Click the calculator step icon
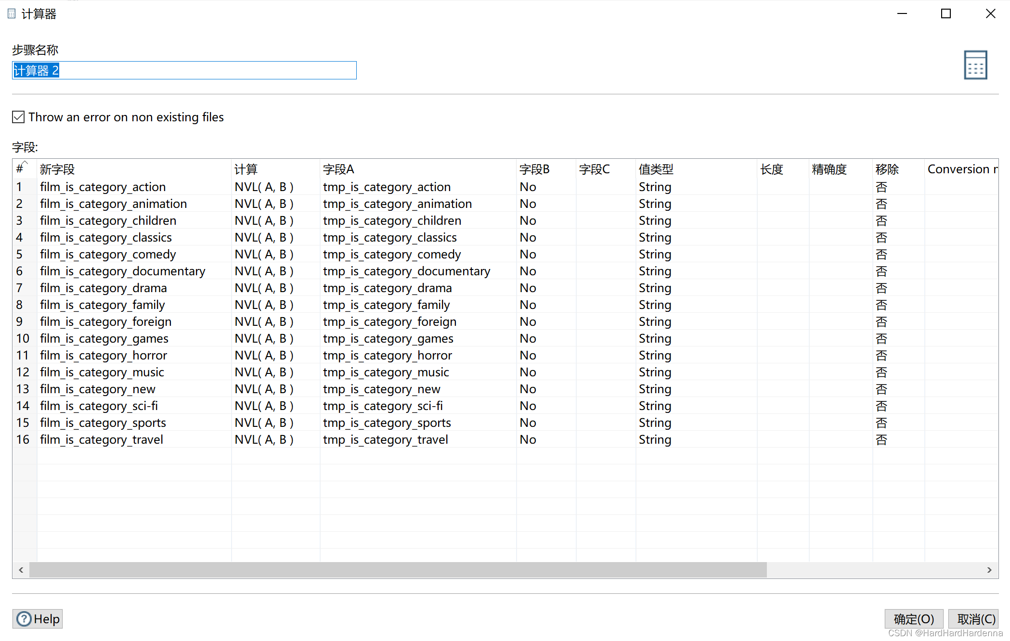The height and width of the screenshot is (641, 1010). point(975,65)
